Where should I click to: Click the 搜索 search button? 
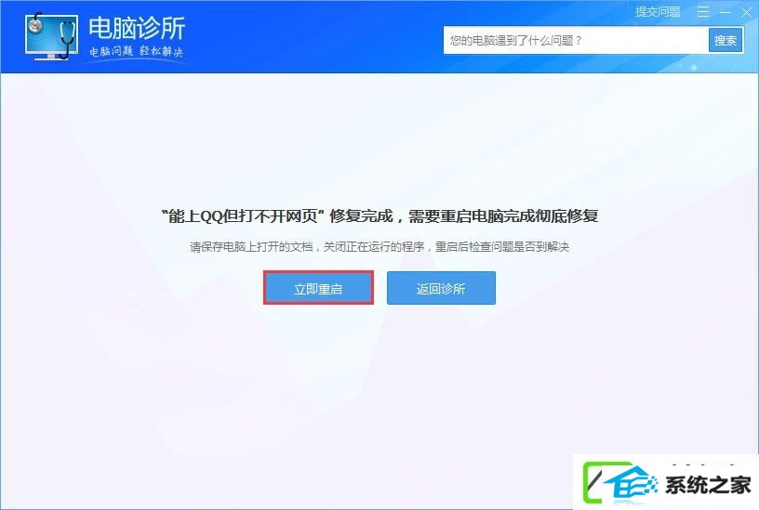pyautogui.click(x=726, y=40)
